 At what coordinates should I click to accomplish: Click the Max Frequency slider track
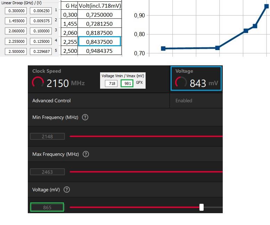click(x=146, y=172)
